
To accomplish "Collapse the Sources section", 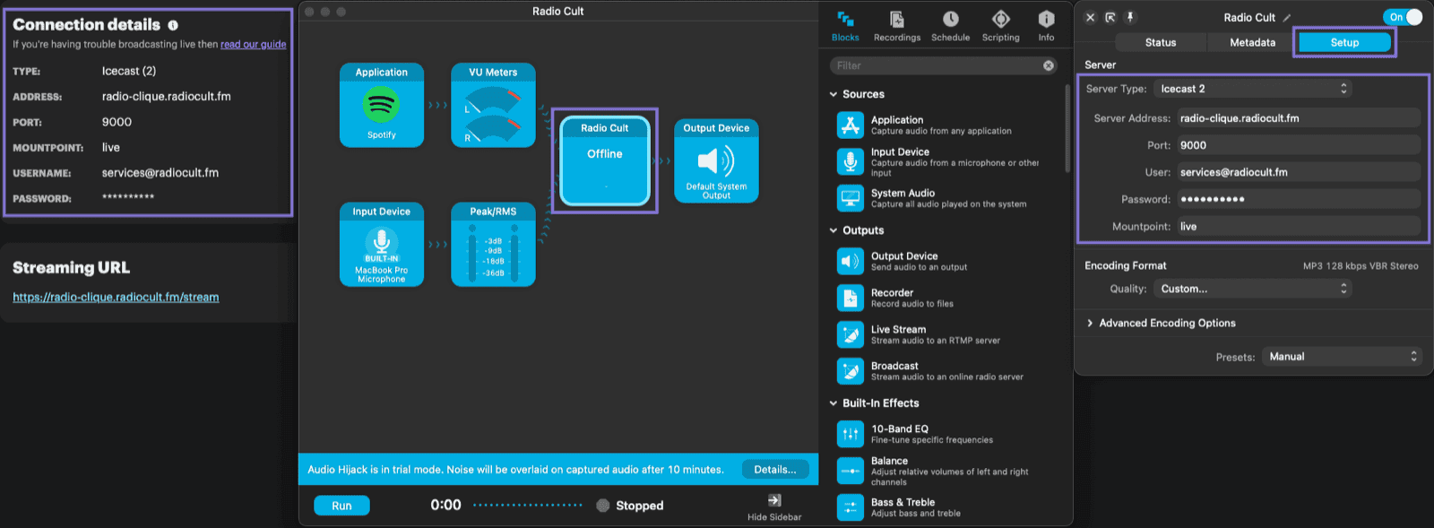I will click(834, 94).
